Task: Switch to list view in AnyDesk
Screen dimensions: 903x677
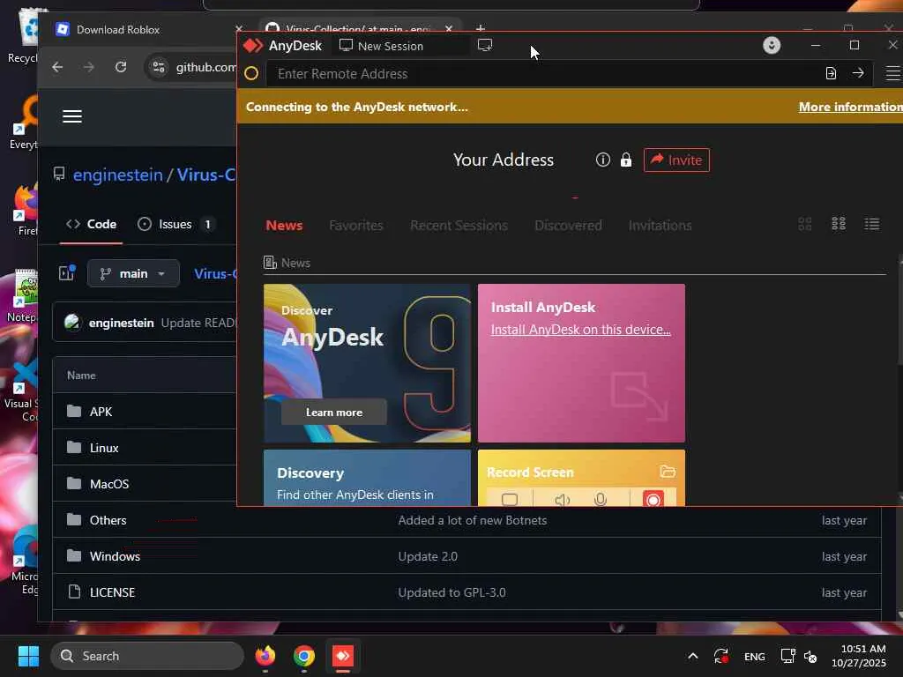Action: (872, 223)
